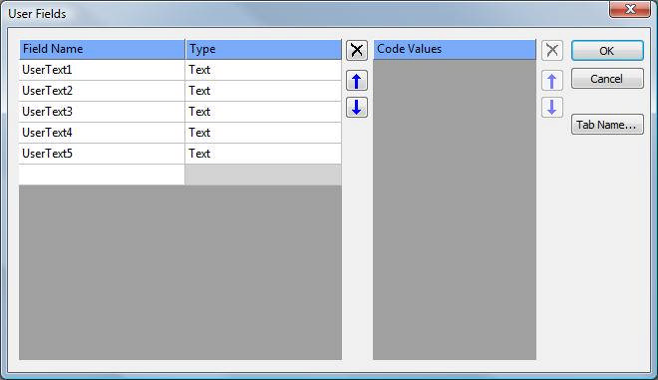Confirm with the OK button

[607, 51]
